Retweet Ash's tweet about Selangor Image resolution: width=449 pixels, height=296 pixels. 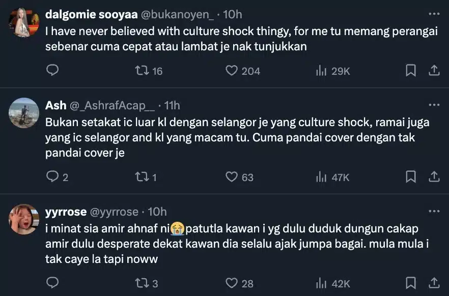142,176
